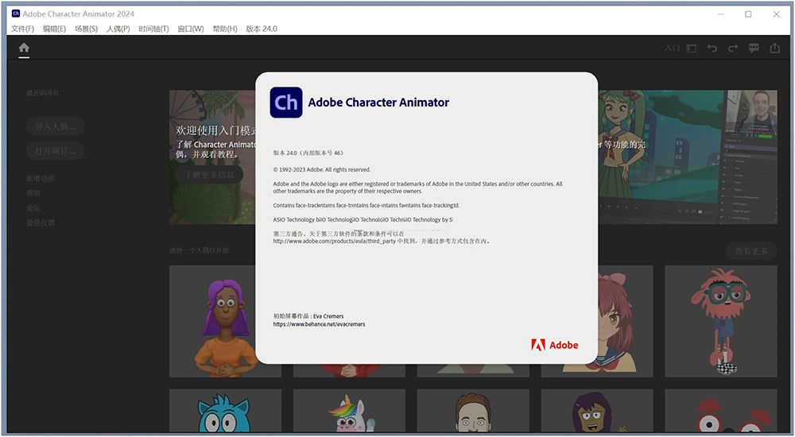Click the 最近的项目 heading
Screen dimensions: 795x437
(x=43, y=93)
